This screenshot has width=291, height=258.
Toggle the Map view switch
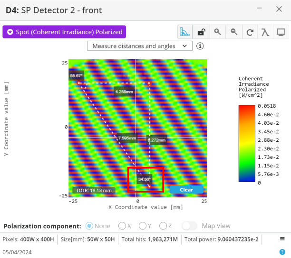click(189, 226)
